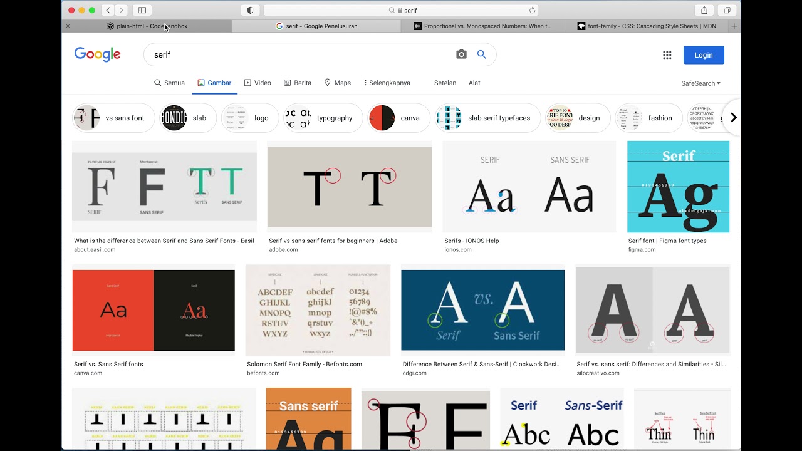Open Google apps grid icon
The height and width of the screenshot is (451, 802).
pyautogui.click(x=667, y=55)
